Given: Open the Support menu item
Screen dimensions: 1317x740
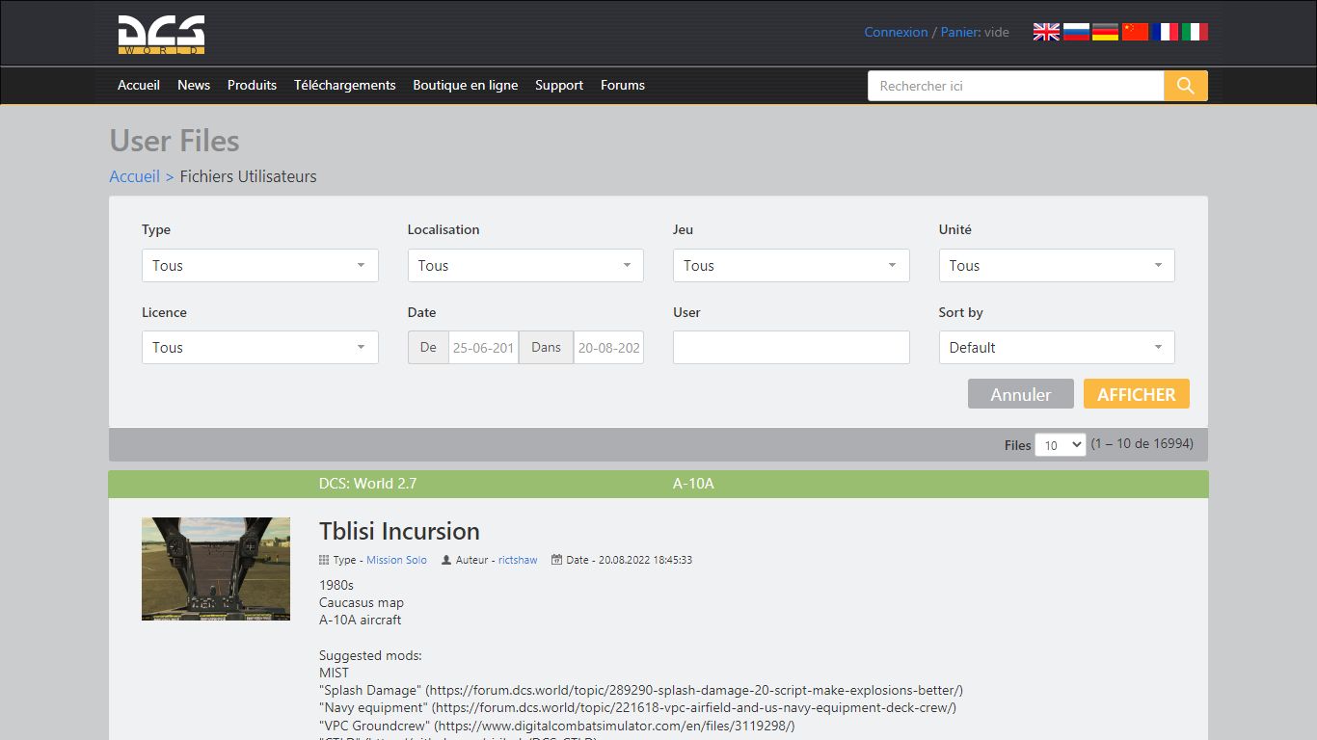Looking at the screenshot, I should pyautogui.click(x=559, y=85).
